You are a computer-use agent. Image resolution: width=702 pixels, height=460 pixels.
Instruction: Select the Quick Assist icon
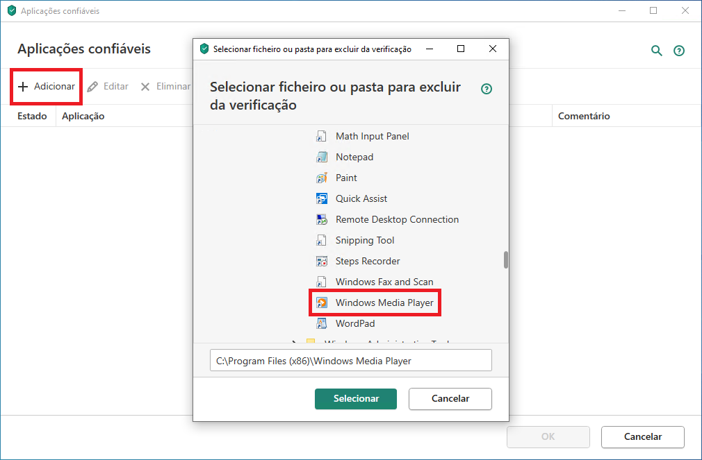tap(321, 198)
